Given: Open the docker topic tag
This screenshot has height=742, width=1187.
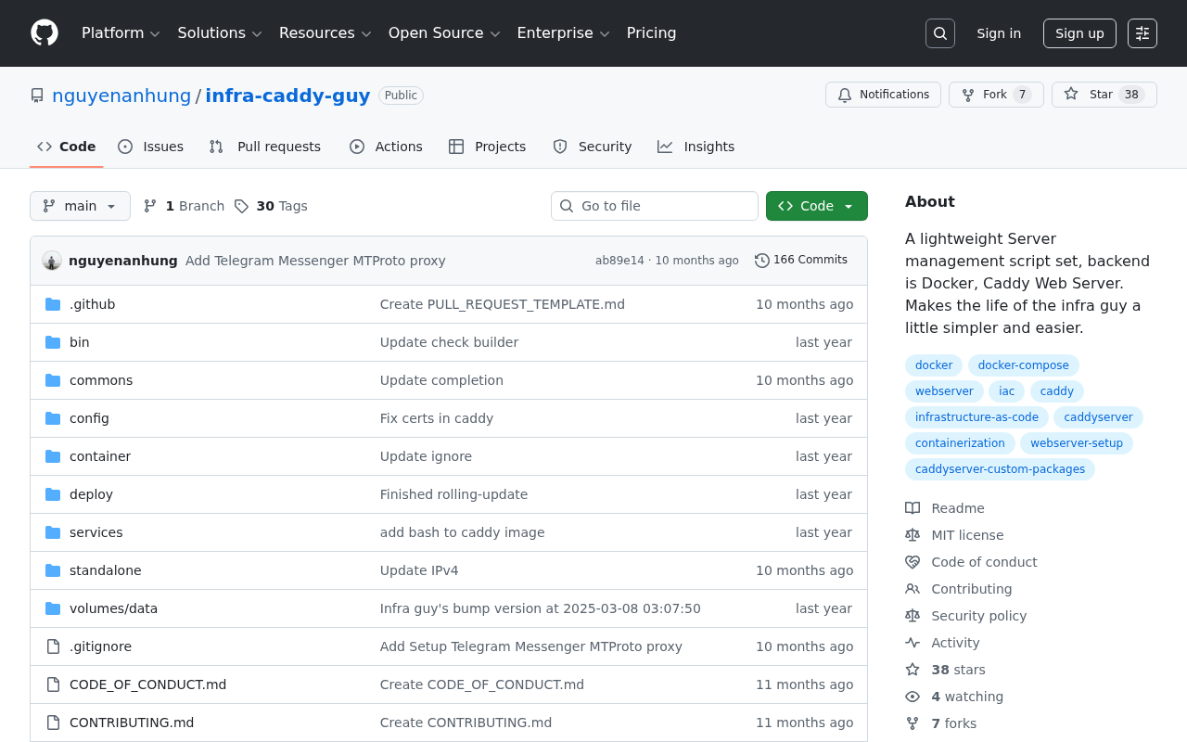Looking at the screenshot, I should pos(933,365).
